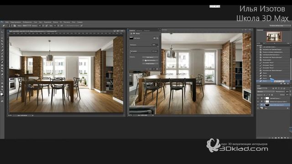Apply mask icon in Properties panel

click(150, 69)
